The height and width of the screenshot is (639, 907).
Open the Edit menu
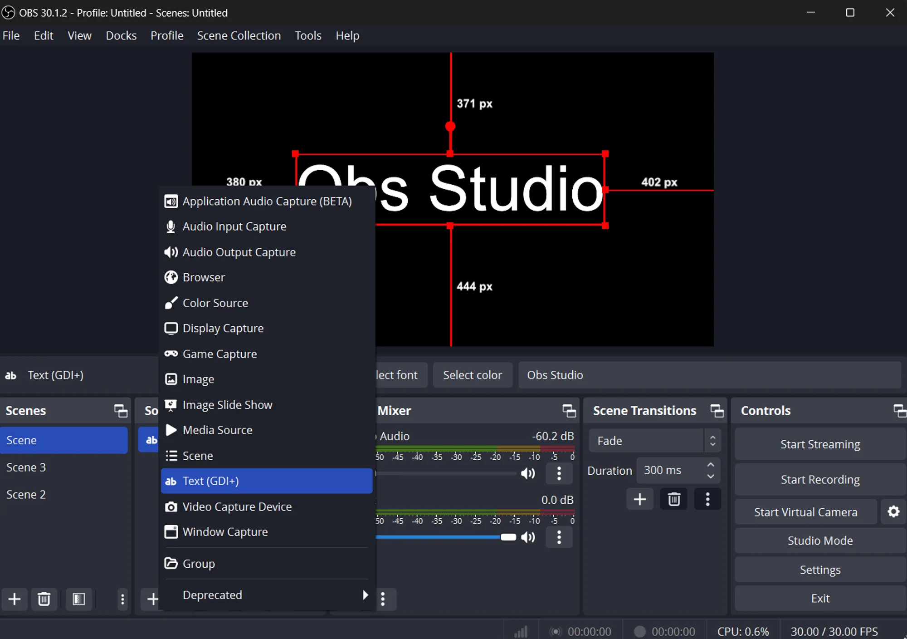click(44, 35)
